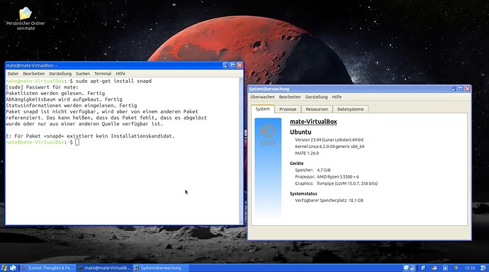
Task: Click the 'Abhängigkeitsbaum wird aufgebaut… Fertig' line
Action: click(x=64, y=99)
